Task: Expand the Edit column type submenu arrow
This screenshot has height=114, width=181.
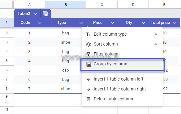Action: point(157,34)
